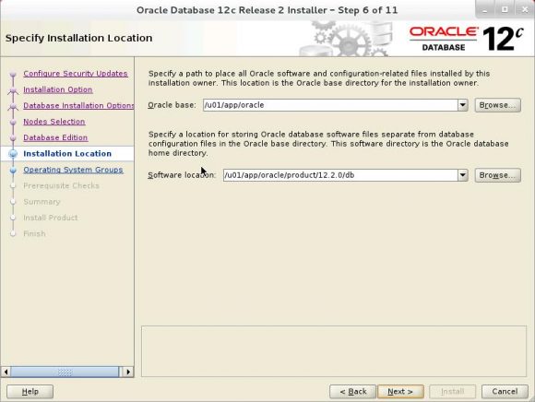Open the Database Edition step
This screenshot has height=402, width=535.
tap(55, 137)
